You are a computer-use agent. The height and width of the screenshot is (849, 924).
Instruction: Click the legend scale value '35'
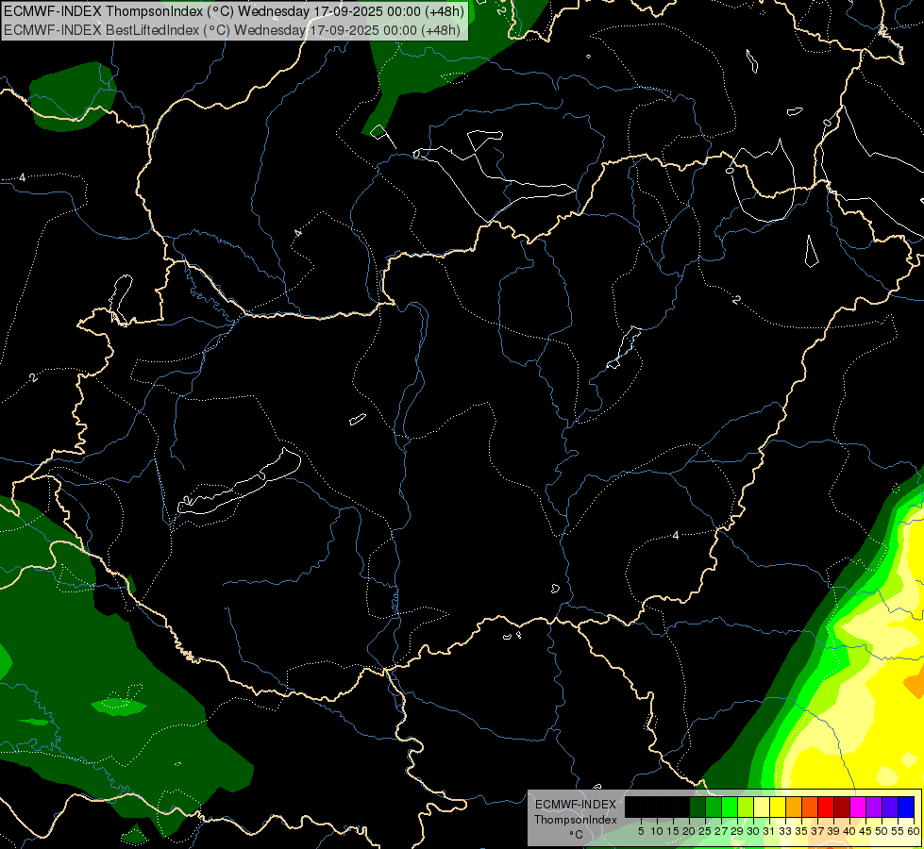pyautogui.click(x=801, y=831)
